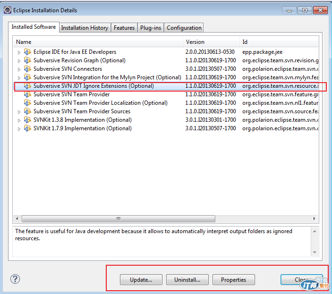The width and height of the screenshot is (332, 294).
Task: Click id 'org.eclipse.team.svn.nl1.featur'
Action: coord(281,103)
